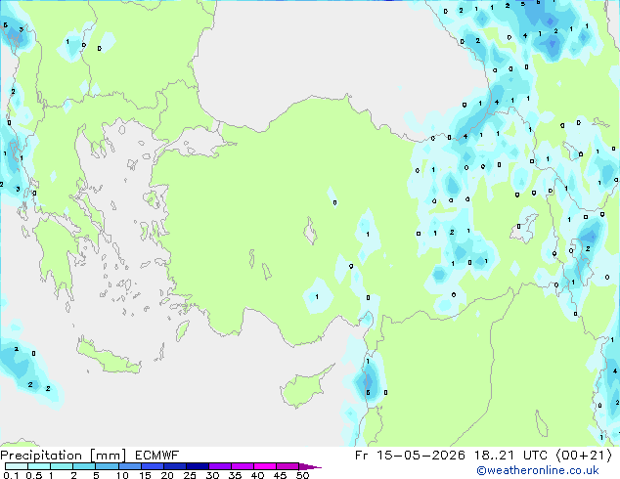Pick the 10–15 mm legend color swatch

tap(129, 466)
